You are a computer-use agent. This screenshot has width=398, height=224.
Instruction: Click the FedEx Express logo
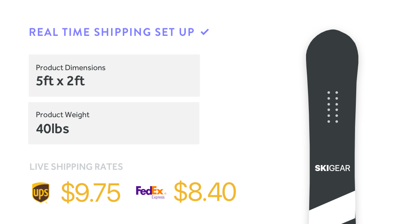[x=151, y=193]
